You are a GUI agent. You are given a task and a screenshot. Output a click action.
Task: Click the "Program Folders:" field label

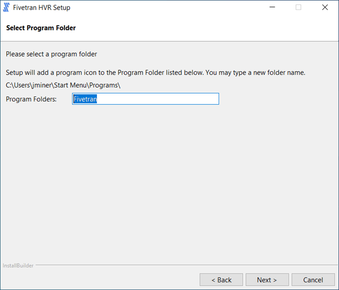[31, 99]
